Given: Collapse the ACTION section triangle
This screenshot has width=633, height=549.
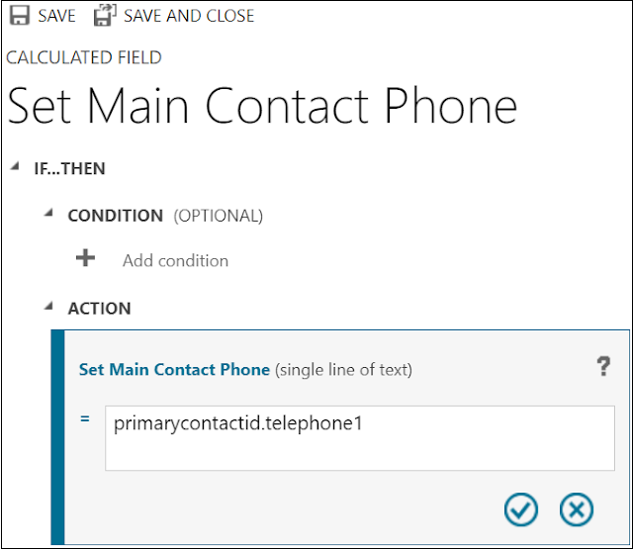Looking at the screenshot, I should tap(48, 306).
